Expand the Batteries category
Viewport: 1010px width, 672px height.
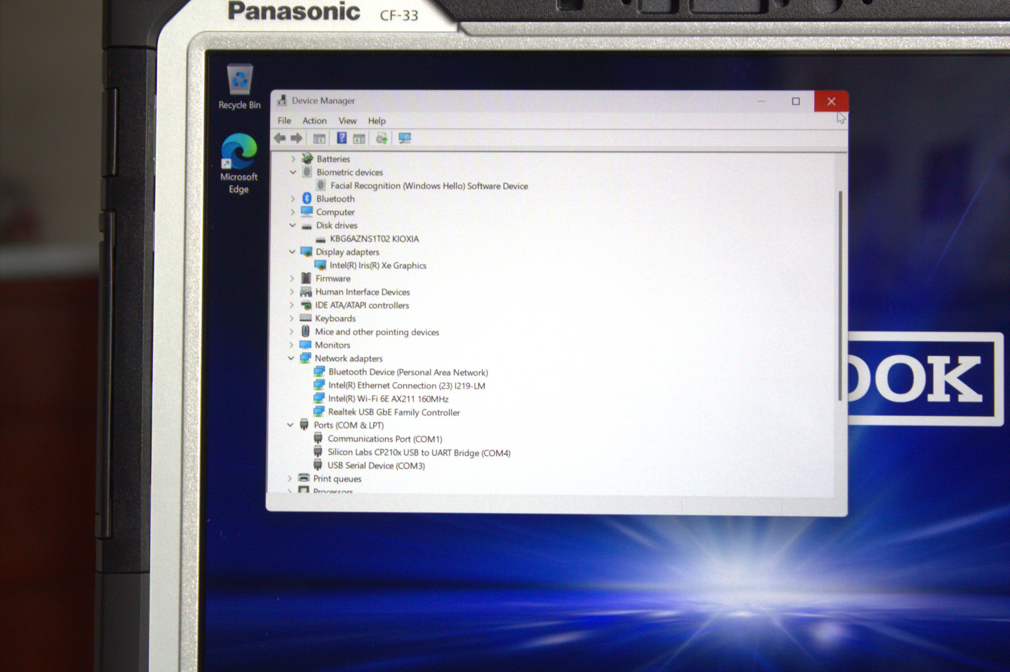293,159
